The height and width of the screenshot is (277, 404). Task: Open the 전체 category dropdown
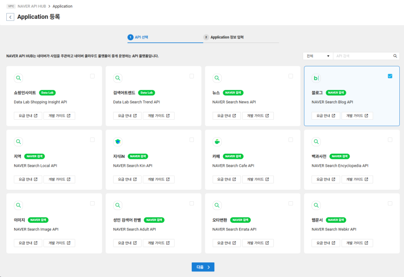click(x=318, y=56)
